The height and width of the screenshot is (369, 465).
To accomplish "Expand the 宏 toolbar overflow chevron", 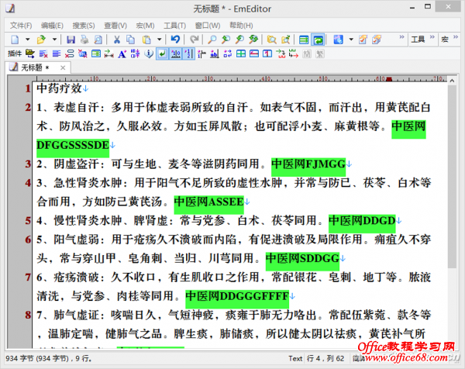I will pos(456,37).
